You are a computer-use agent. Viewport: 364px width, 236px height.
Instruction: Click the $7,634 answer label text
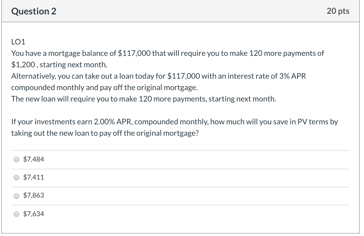click(33, 214)
